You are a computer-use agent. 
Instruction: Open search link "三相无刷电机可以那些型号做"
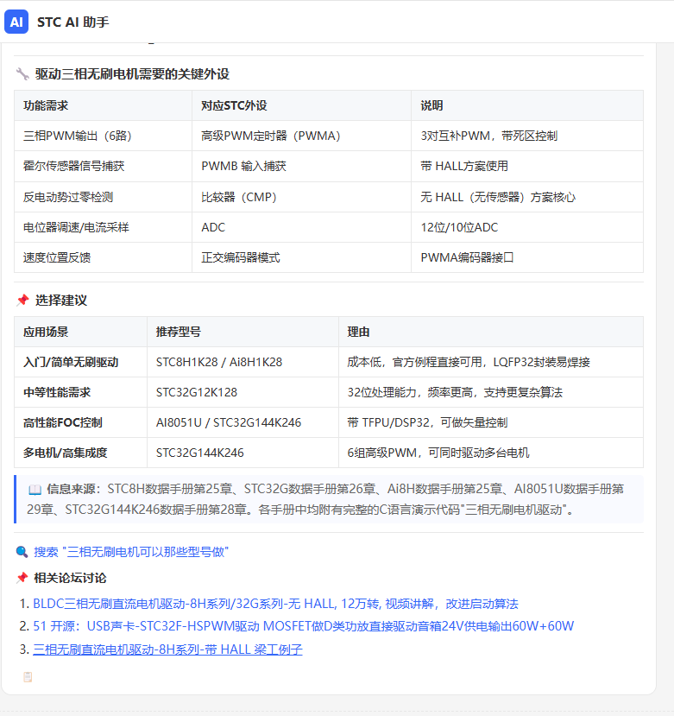pyautogui.click(x=131, y=552)
